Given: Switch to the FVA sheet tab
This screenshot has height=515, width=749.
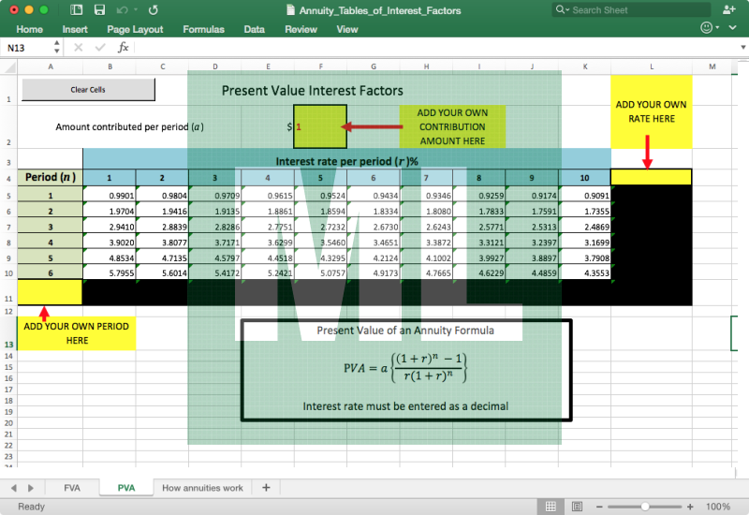Looking at the screenshot, I should click(x=72, y=488).
